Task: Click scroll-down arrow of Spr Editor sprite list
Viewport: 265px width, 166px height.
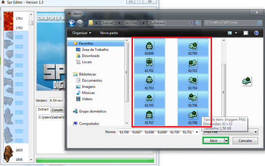Action: tap(31, 159)
